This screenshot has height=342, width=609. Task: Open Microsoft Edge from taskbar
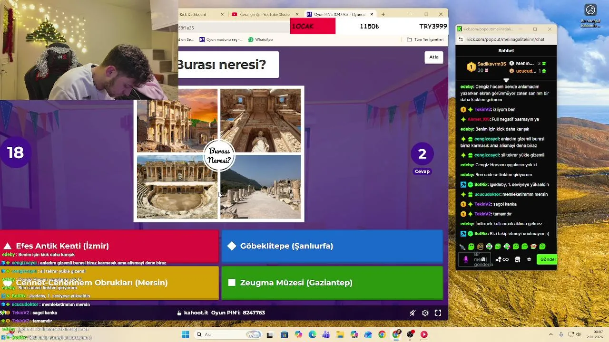tap(312, 335)
